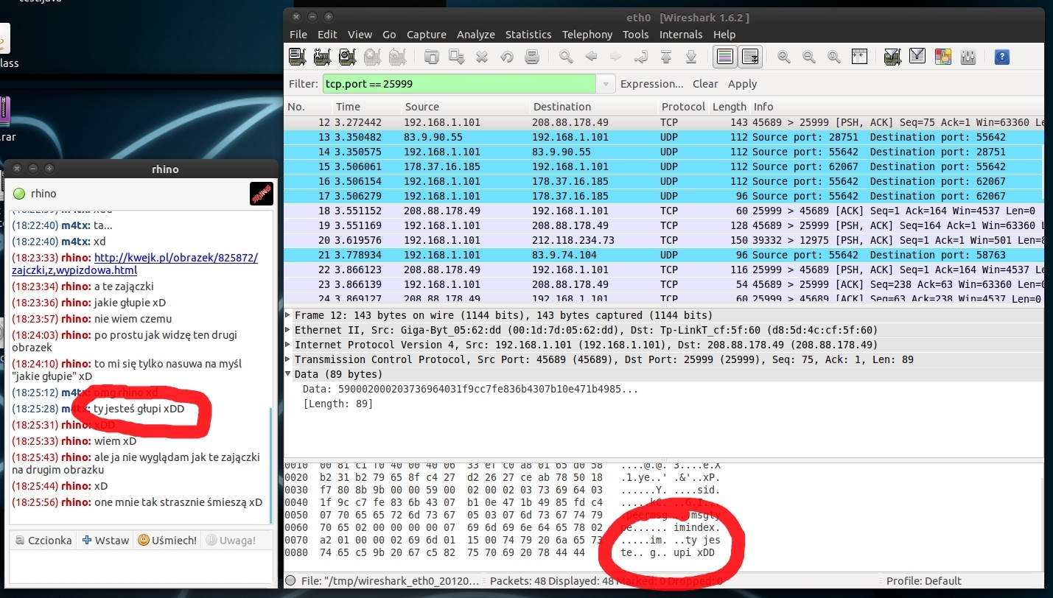1053x598 pixels.
Task: Select packet 20 to 212.118.234.73
Action: point(663,240)
